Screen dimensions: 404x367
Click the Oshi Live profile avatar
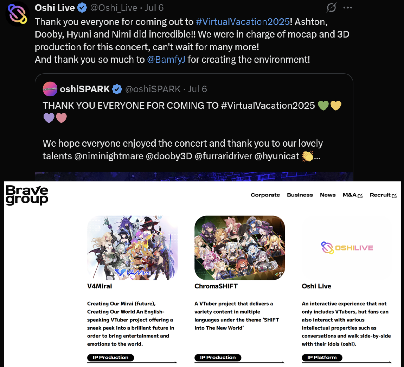click(17, 14)
